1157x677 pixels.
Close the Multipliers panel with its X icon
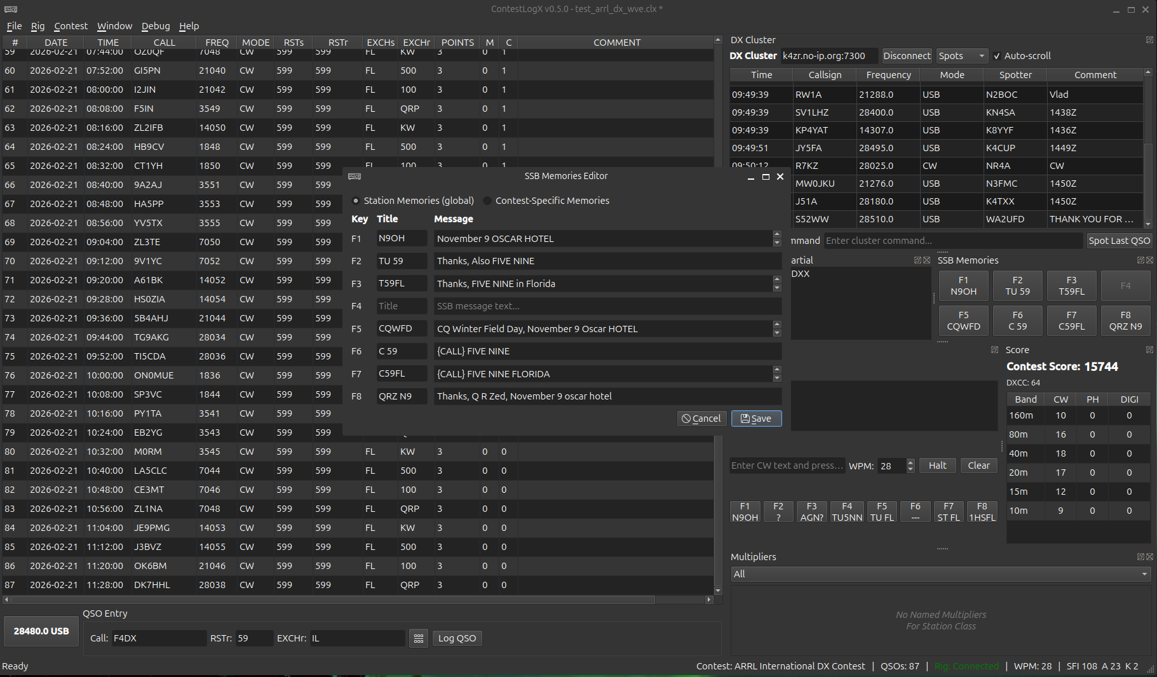(x=1150, y=556)
